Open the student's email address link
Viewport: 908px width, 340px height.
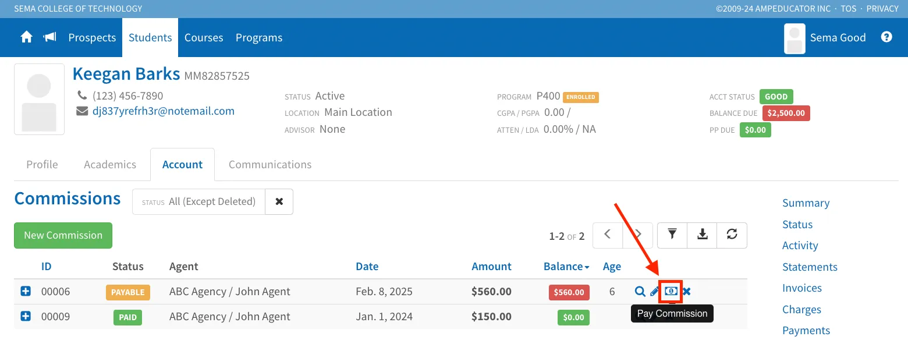(x=164, y=111)
